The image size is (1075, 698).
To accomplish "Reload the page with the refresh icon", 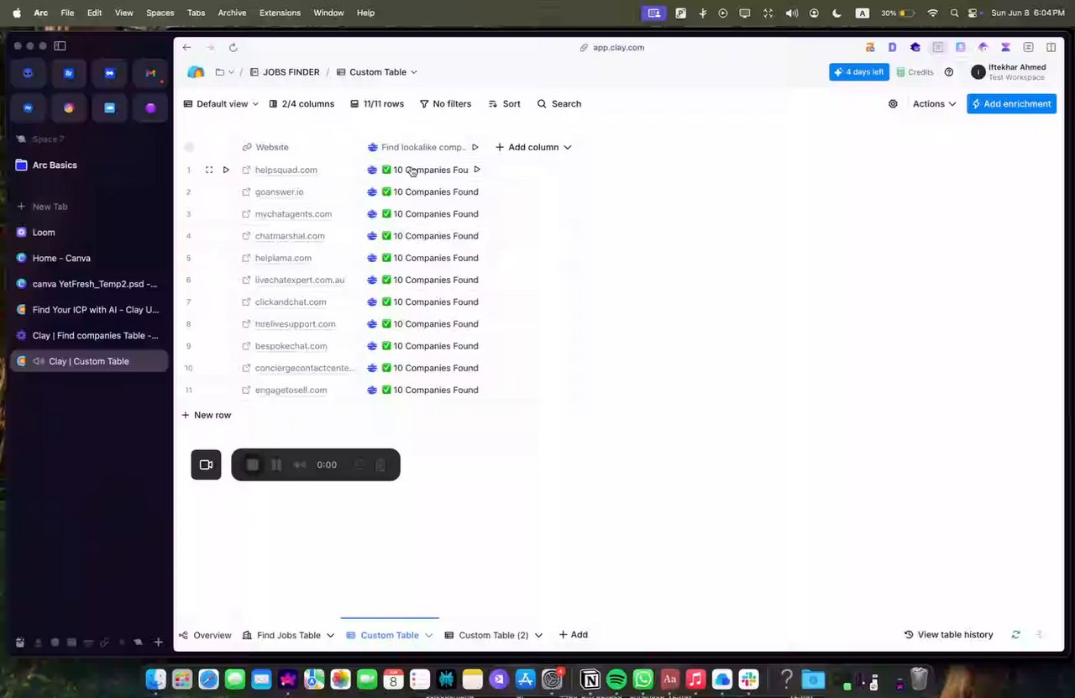I will pyautogui.click(x=233, y=48).
